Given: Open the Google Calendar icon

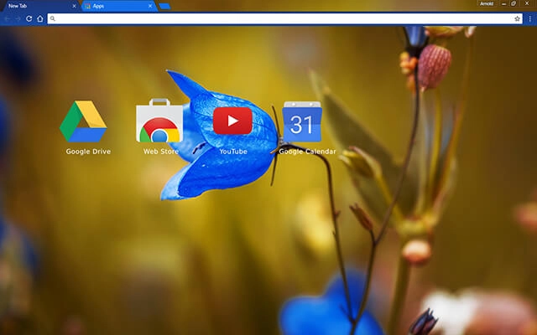Looking at the screenshot, I should coord(302,121).
